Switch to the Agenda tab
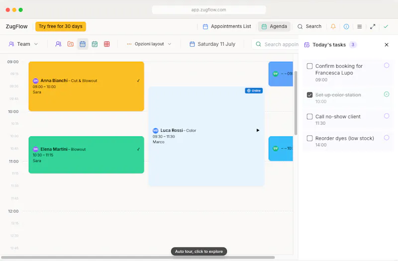This screenshot has width=398, height=261. (274, 26)
